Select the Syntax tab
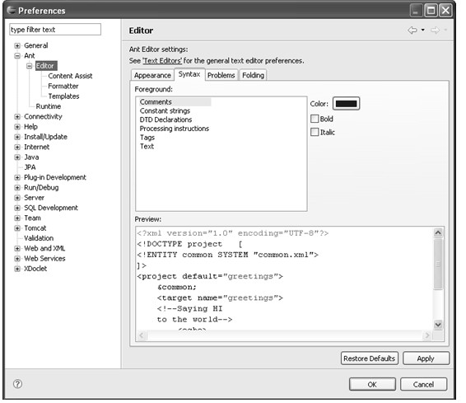The width and height of the screenshot is (466, 403). click(x=189, y=74)
